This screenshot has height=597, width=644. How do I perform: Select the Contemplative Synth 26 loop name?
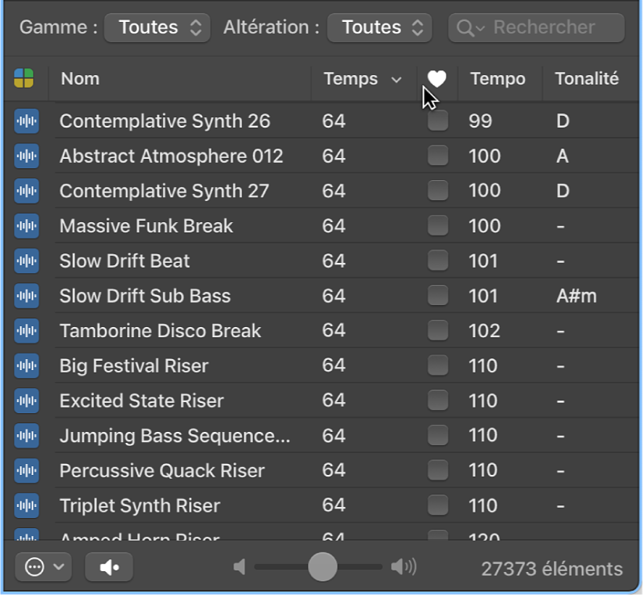click(165, 121)
